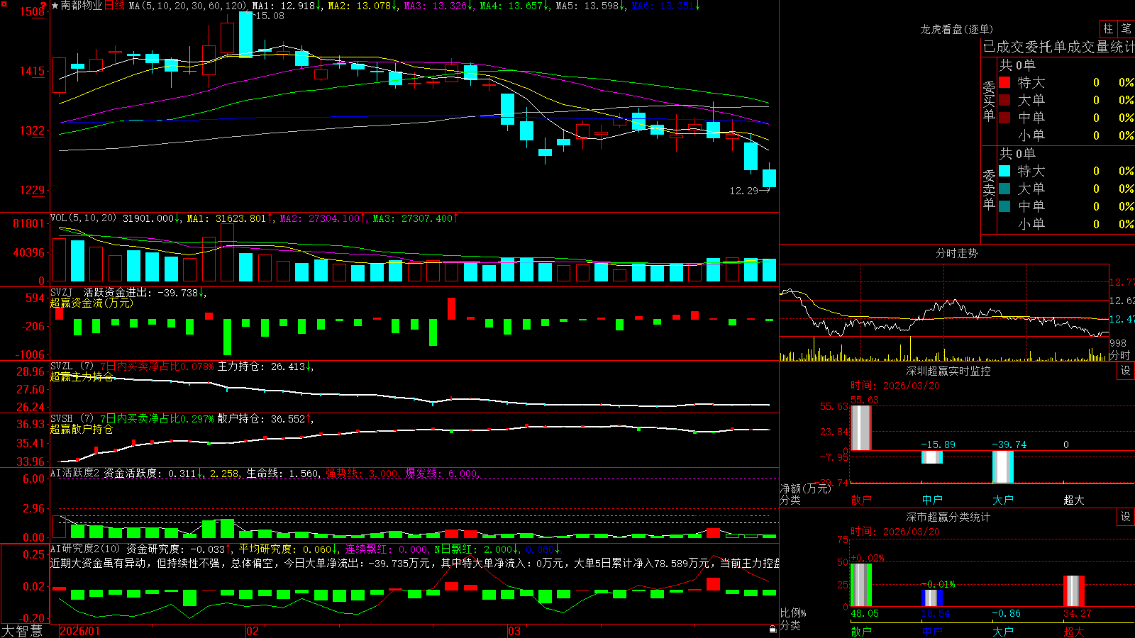This screenshot has height=638, width=1135.
Task: Click 散户 bar in 深圳超赢实时监控 chart
Action: pos(860,427)
